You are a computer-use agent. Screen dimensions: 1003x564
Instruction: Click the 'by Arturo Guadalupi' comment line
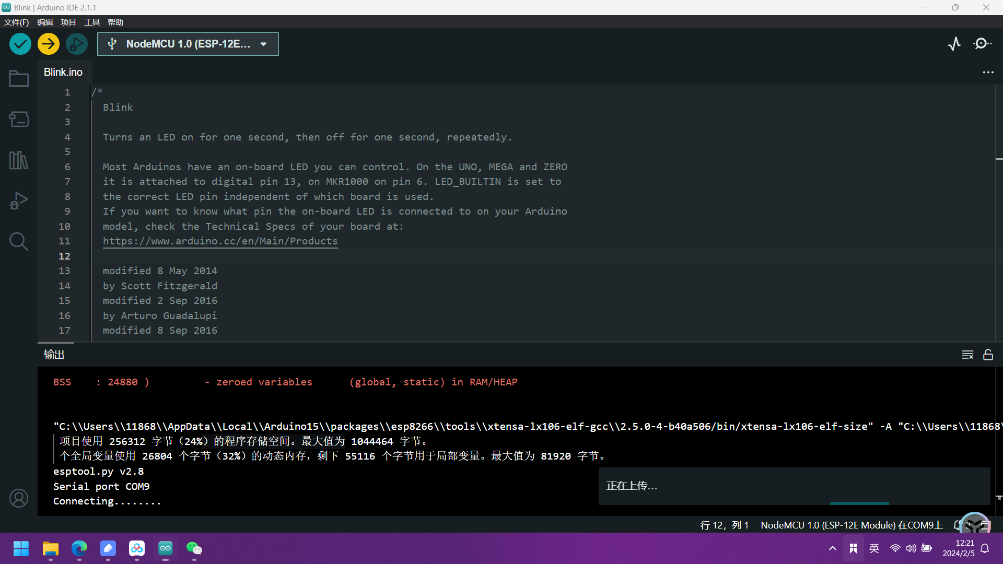[x=160, y=315]
